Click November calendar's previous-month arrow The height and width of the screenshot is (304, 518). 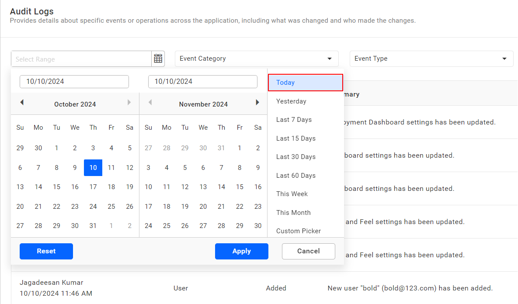(x=150, y=102)
